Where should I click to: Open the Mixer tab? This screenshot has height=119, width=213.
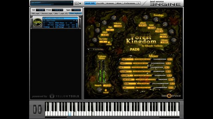[x=119, y=3]
